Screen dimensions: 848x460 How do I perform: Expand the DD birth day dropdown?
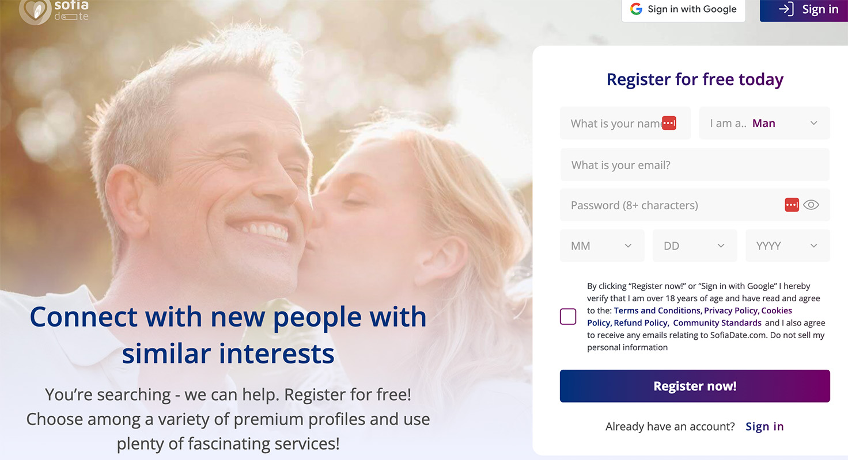[694, 246]
